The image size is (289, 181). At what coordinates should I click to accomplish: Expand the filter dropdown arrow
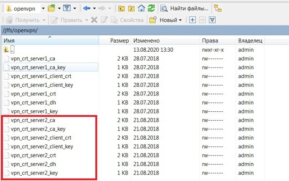(75, 8)
